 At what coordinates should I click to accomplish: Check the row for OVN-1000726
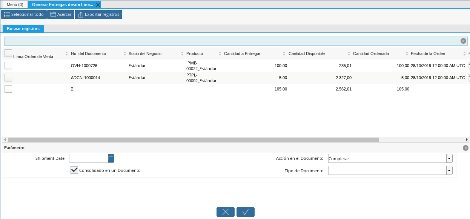pos(8,66)
